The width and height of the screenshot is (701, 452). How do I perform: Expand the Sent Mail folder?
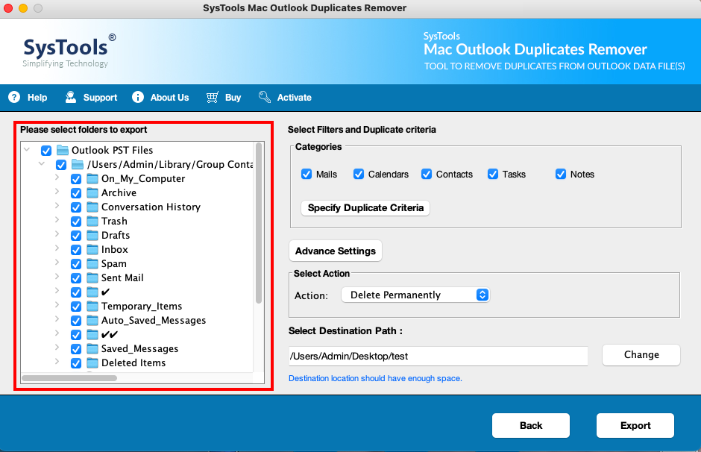click(57, 276)
